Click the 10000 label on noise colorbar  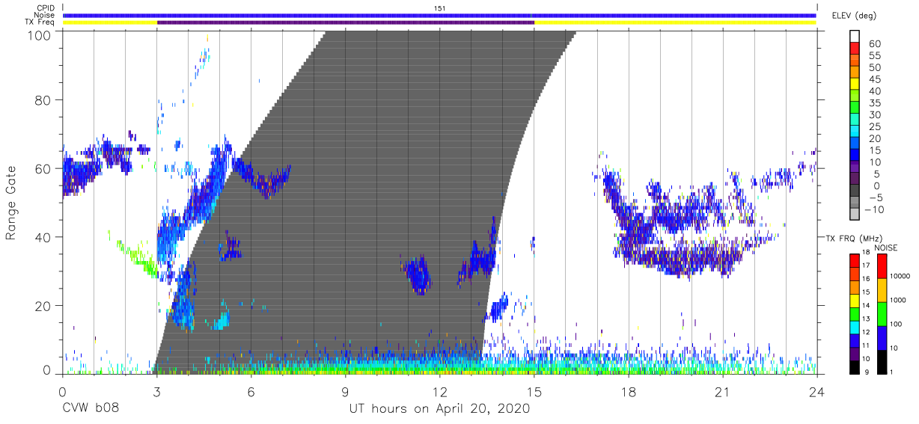[902, 276]
